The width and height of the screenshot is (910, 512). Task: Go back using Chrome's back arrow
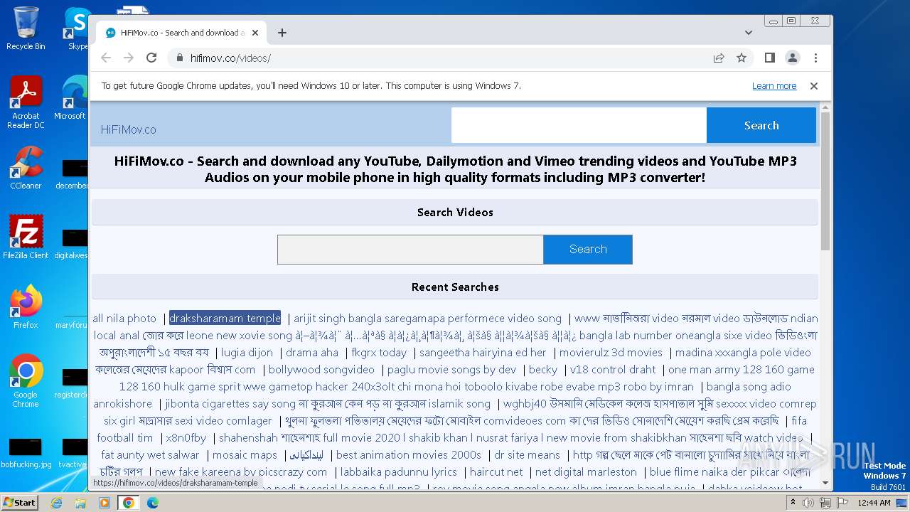click(106, 58)
